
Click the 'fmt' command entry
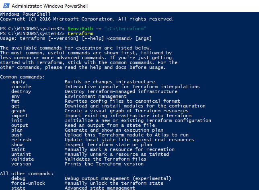tap(15, 101)
